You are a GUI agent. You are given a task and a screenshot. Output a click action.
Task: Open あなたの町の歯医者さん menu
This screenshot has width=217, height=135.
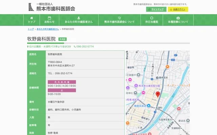79,20
